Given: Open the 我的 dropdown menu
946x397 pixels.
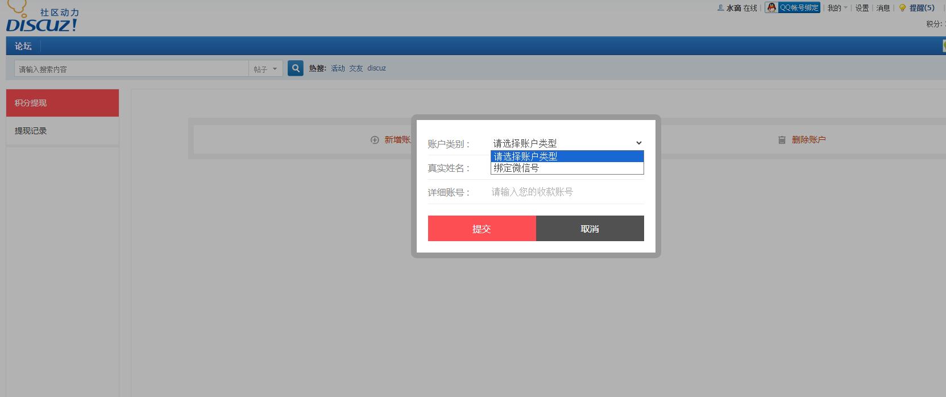Looking at the screenshot, I should click(837, 8).
